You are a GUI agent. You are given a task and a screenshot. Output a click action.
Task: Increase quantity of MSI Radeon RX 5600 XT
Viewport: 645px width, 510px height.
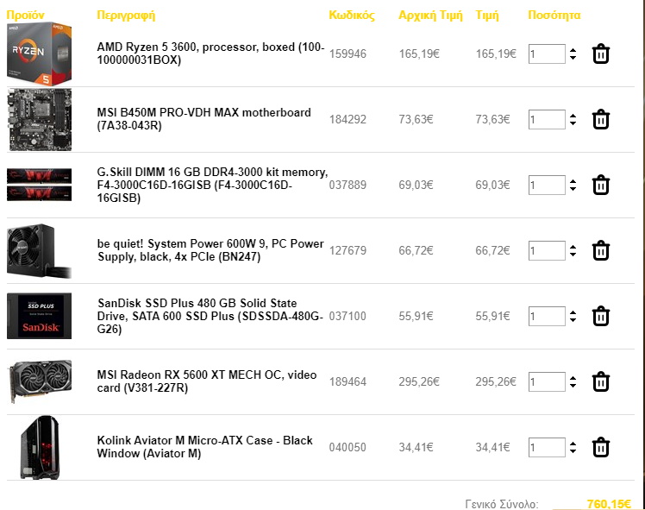click(x=573, y=378)
